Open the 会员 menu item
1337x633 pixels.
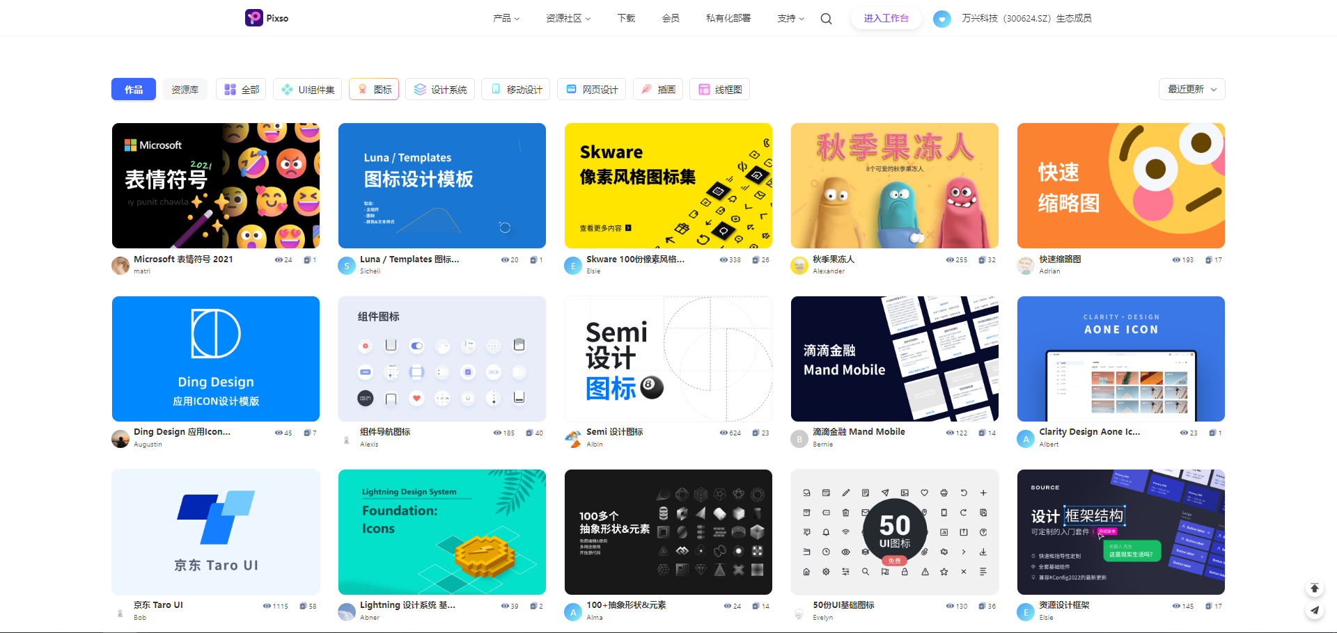(671, 19)
